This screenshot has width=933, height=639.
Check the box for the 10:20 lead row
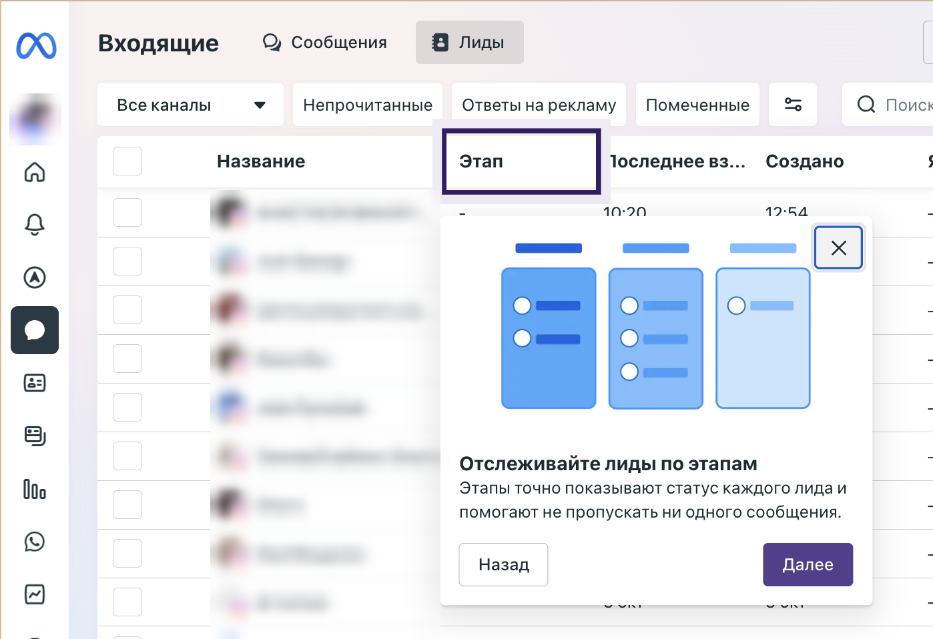[x=127, y=213]
